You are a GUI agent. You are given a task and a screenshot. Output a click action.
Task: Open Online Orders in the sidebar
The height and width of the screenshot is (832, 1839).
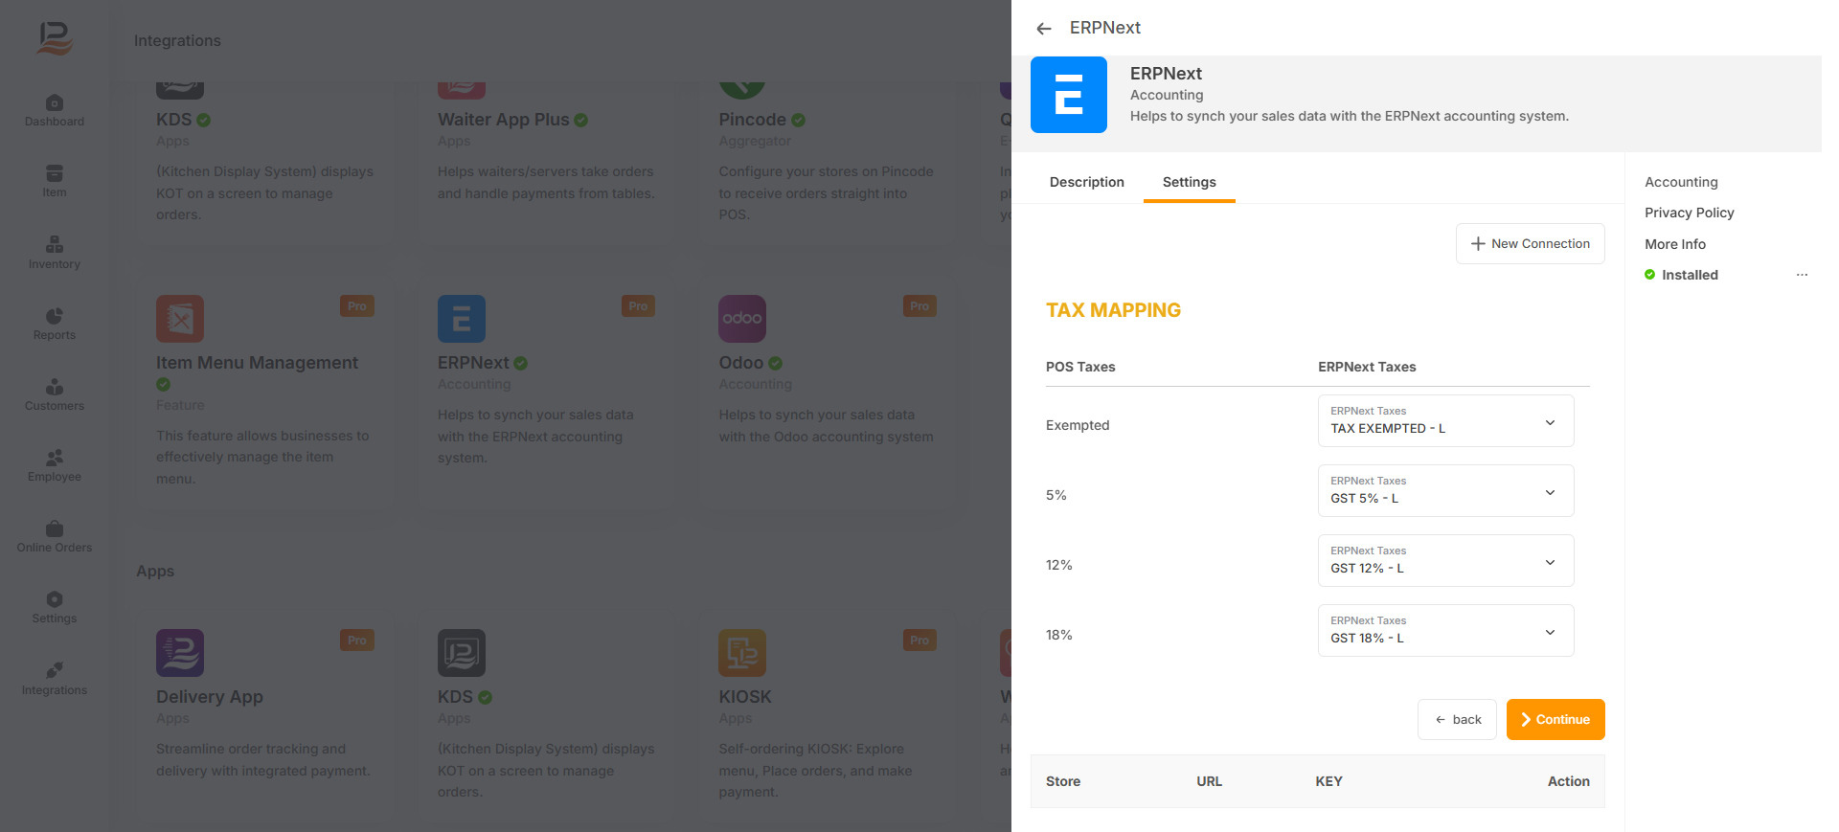[x=55, y=536]
